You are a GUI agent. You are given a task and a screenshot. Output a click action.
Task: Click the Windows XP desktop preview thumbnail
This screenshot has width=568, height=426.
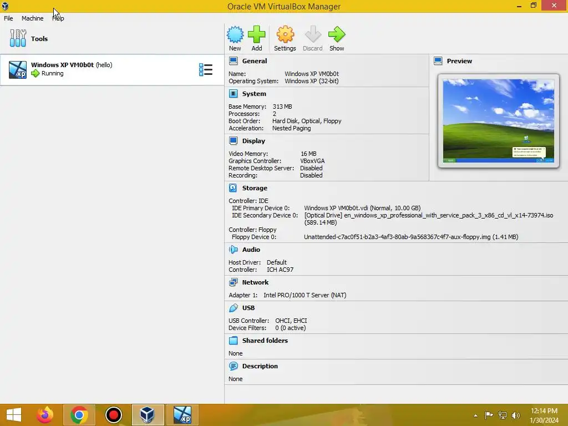[499, 120]
